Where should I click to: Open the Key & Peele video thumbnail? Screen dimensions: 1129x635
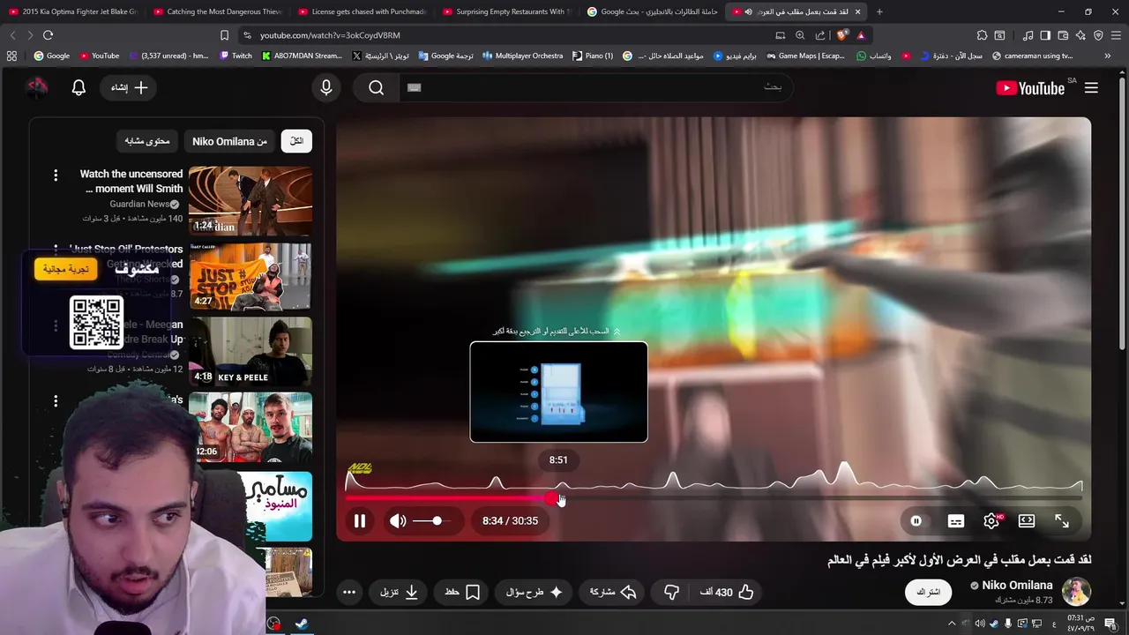(x=250, y=352)
